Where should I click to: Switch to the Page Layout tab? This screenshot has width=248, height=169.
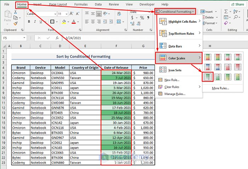(58, 4)
